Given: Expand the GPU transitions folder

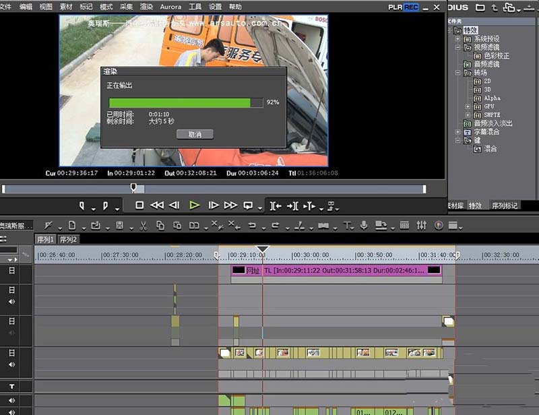Looking at the screenshot, I should click(468, 106).
